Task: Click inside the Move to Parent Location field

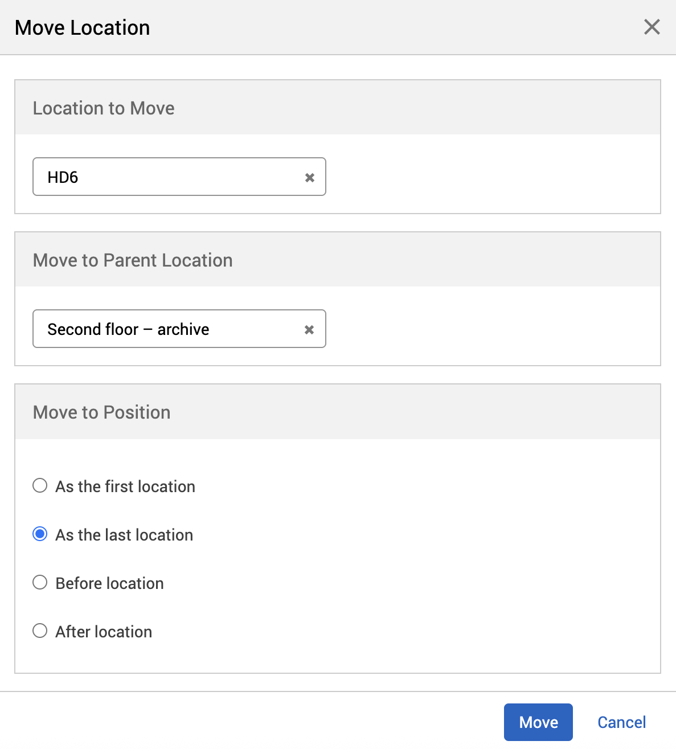Action: (x=171, y=329)
